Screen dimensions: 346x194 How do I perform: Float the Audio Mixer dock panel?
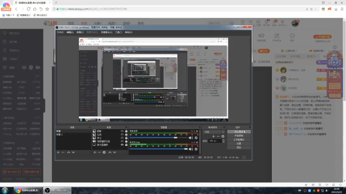pos(200,127)
